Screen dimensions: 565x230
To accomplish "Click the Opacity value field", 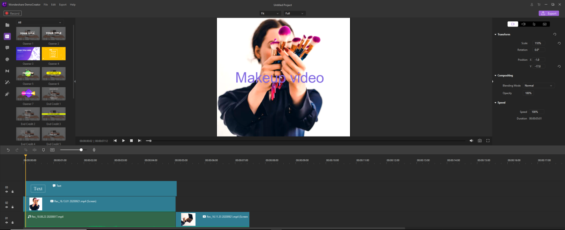I will pos(529,93).
